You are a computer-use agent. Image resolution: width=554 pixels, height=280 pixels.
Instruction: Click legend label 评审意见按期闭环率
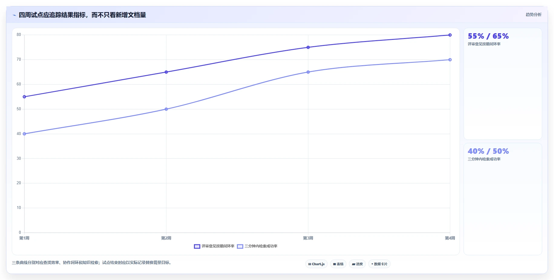click(x=218, y=246)
